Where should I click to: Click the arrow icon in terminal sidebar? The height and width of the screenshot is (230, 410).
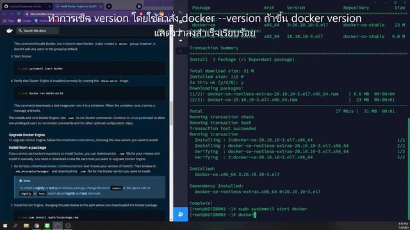coord(181,40)
